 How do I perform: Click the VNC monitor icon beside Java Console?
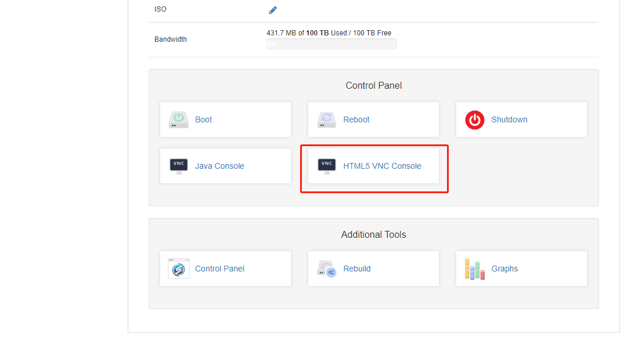click(178, 165)
